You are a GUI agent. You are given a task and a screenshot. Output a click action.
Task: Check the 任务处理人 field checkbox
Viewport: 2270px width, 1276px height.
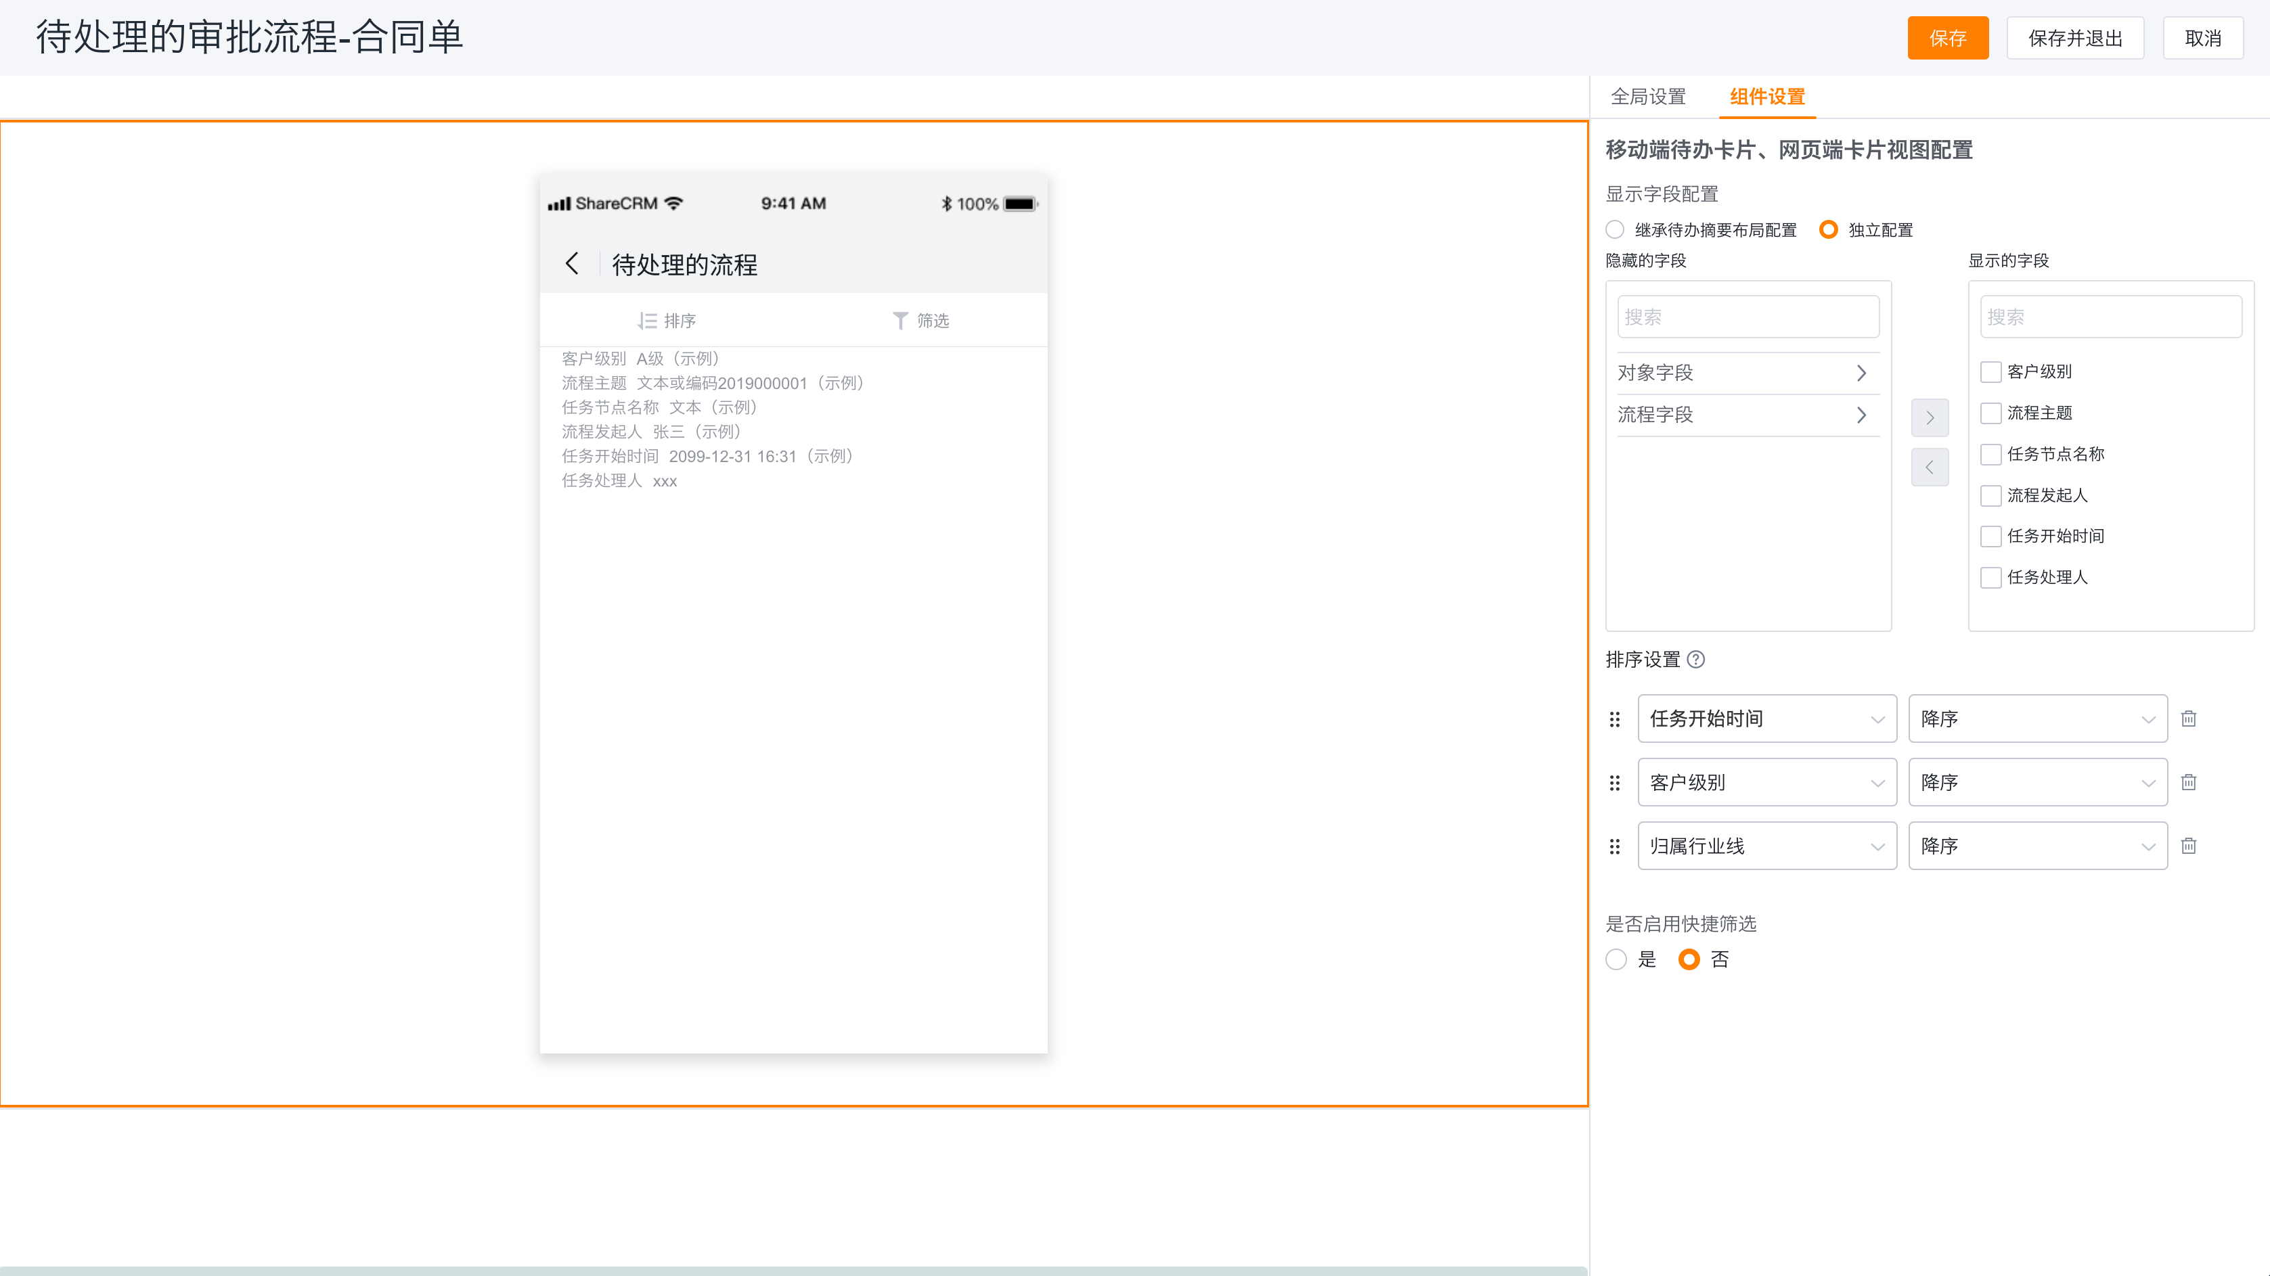pyautogui.click(x=1990, y=578)
